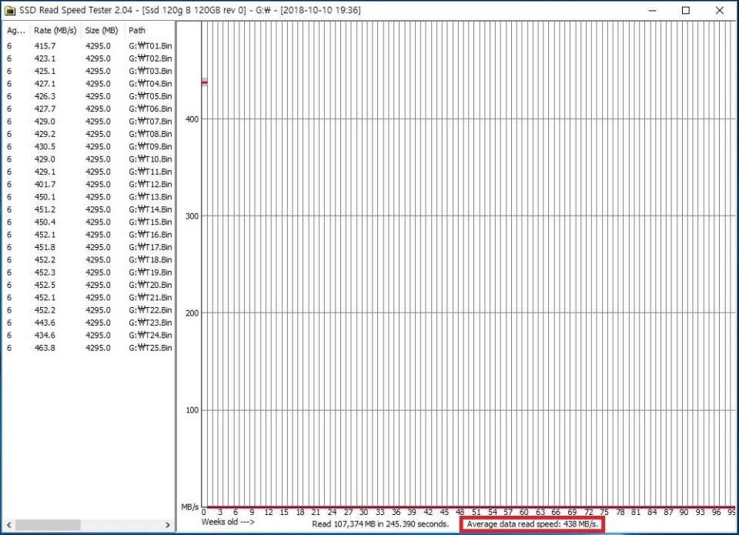739x535 pixels.
Task: Click the horizontal scrollbar left arrow
Action: [8, 525]
